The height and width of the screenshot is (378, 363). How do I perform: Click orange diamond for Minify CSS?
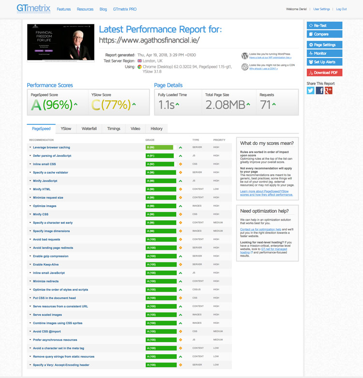(181, 214)
